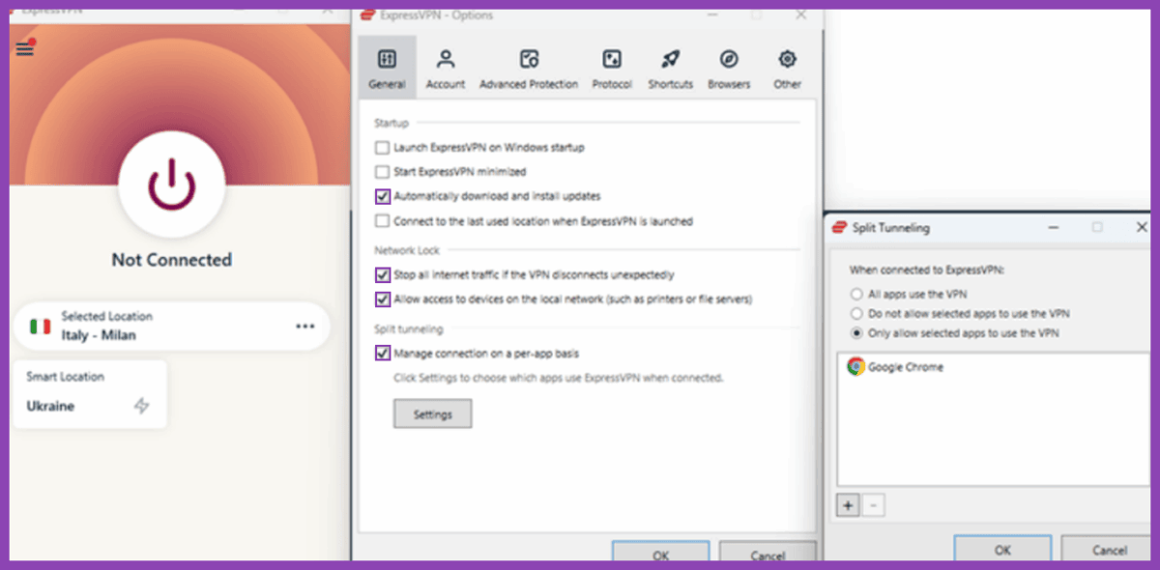Click the Smart Location lightning icon
The height and width of the screenshot is (570, 1160).
[x=142, y=406]
